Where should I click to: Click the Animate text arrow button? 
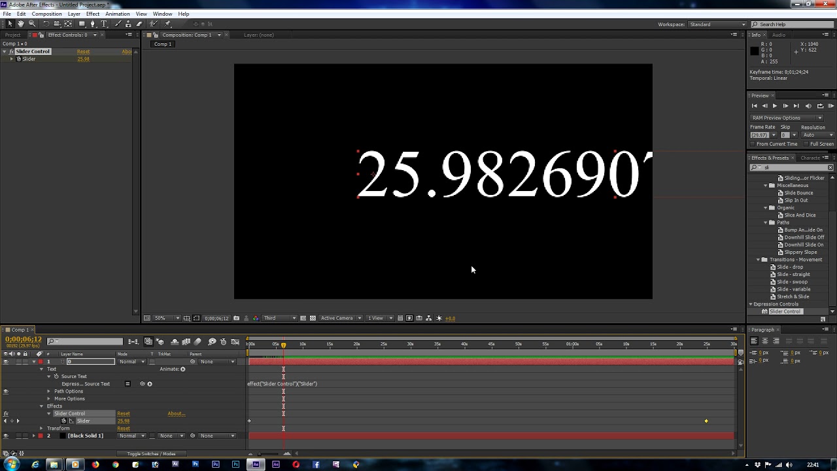coord(182,369)
